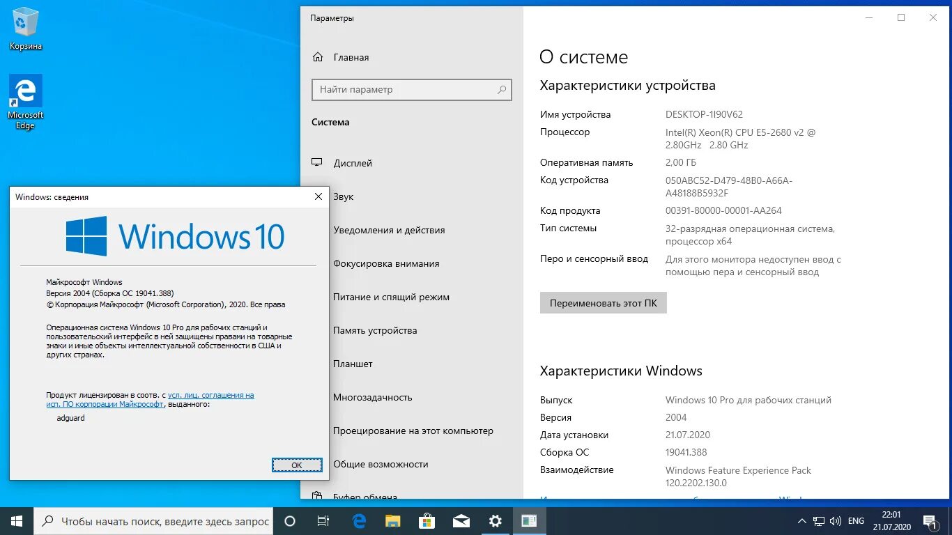The width and height of the screenshot is (952, 535).
Task: Open the Windows Start menu
Action: tap(17, 521)
